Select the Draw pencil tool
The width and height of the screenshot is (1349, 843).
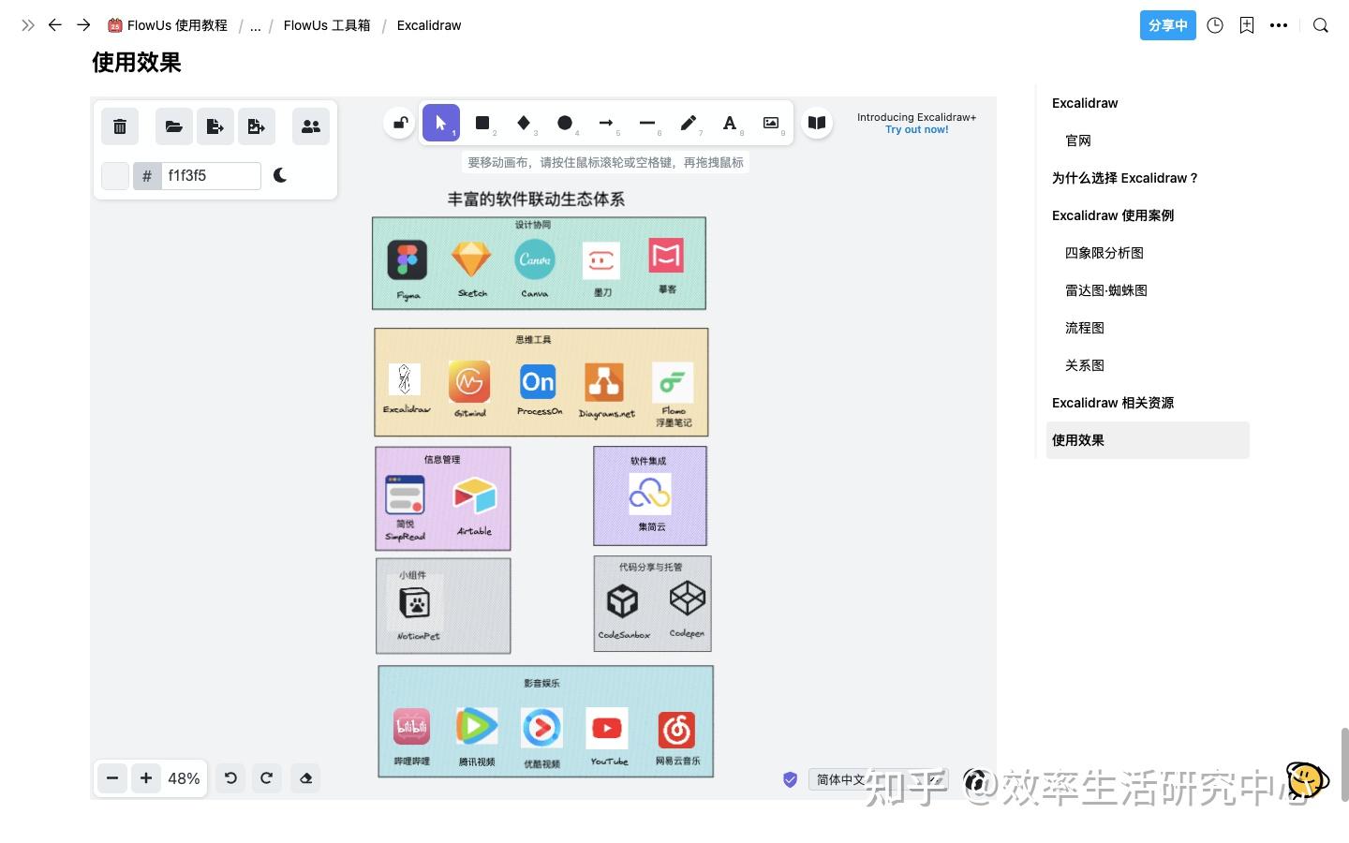click(688, 123)
